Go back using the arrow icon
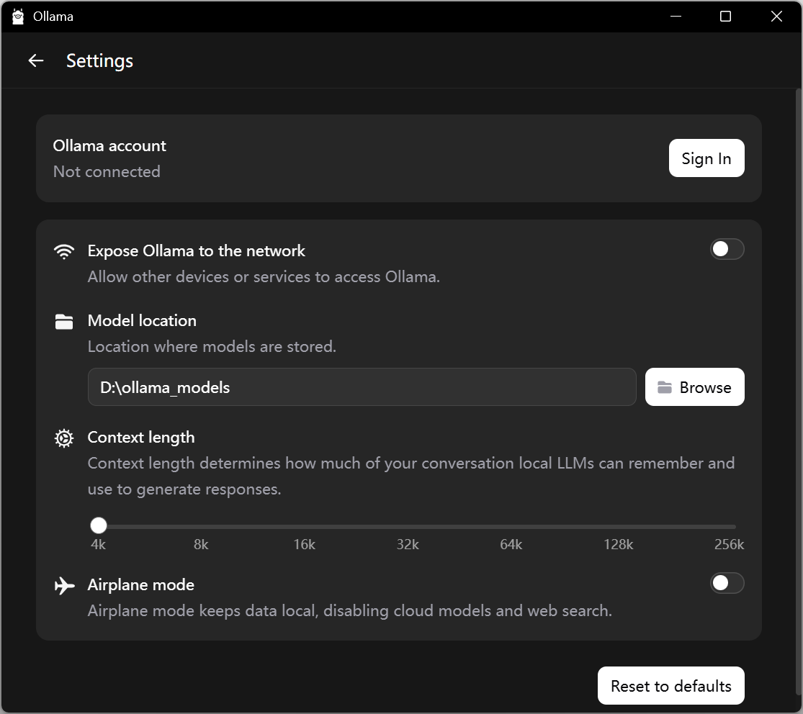803x714 pixels. point(36,60)
